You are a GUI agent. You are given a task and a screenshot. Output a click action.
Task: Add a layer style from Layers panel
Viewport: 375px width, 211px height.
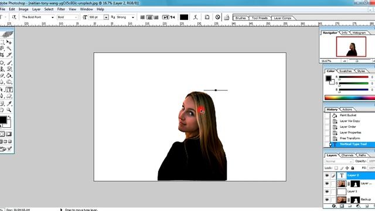click(x=334, y=206)
